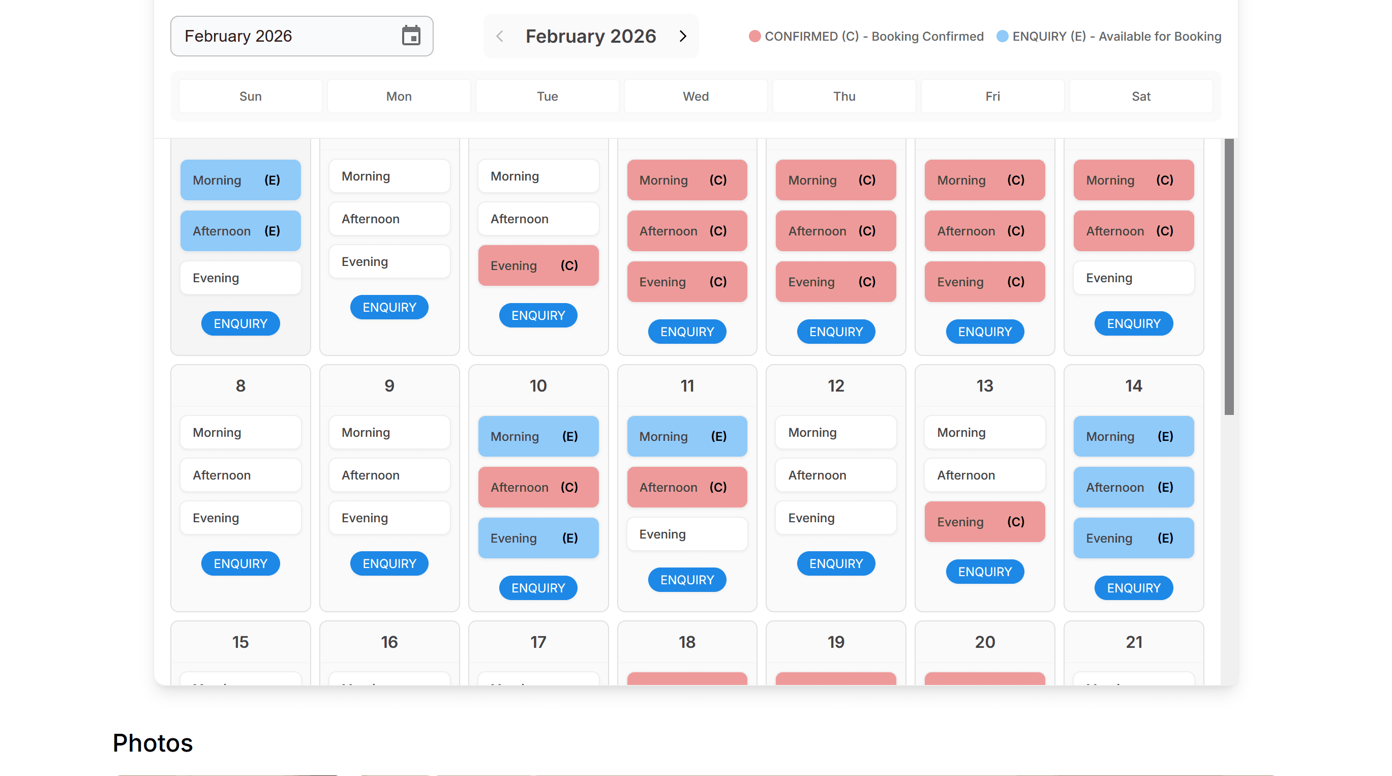The width and height of the screenshot is (1392, 776).
Task: Select the empty Evening slot on day 11
Action: click(687, 534)
